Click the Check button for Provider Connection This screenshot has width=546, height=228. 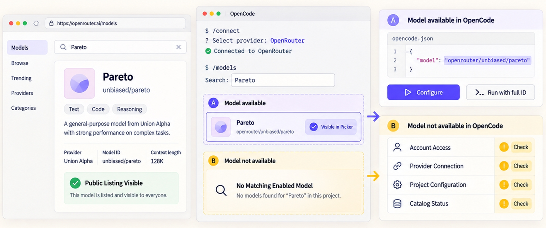point(521,166)
